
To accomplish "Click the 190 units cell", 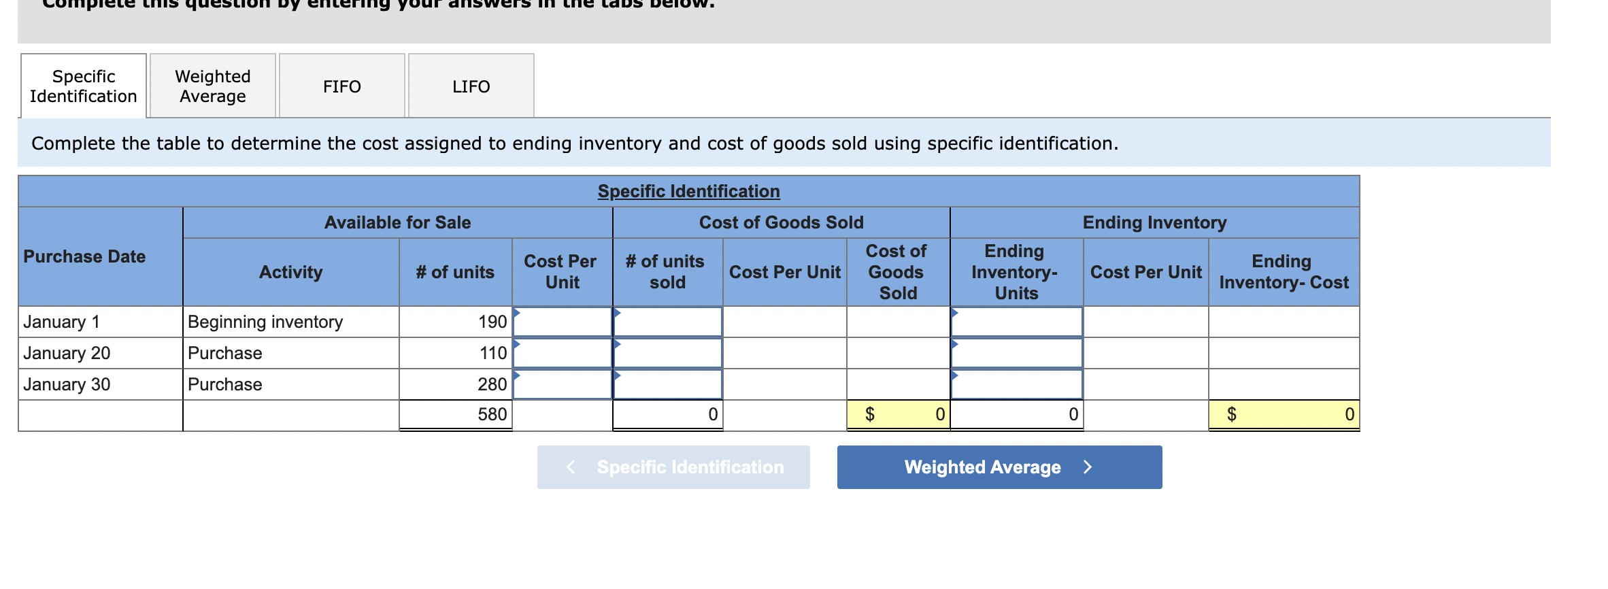I will point(456,322).
